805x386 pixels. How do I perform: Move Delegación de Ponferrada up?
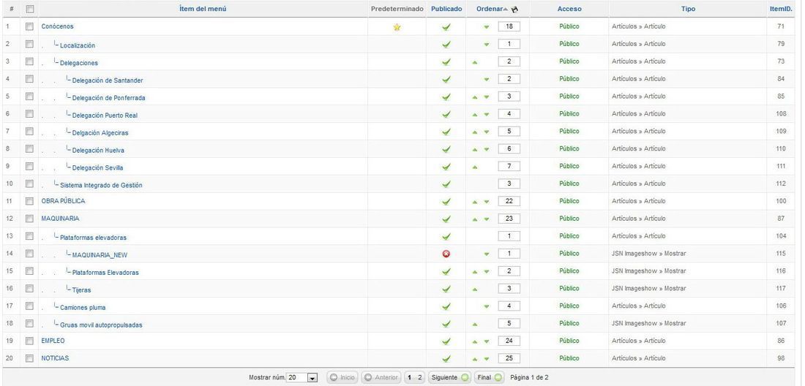pos(475,97)
